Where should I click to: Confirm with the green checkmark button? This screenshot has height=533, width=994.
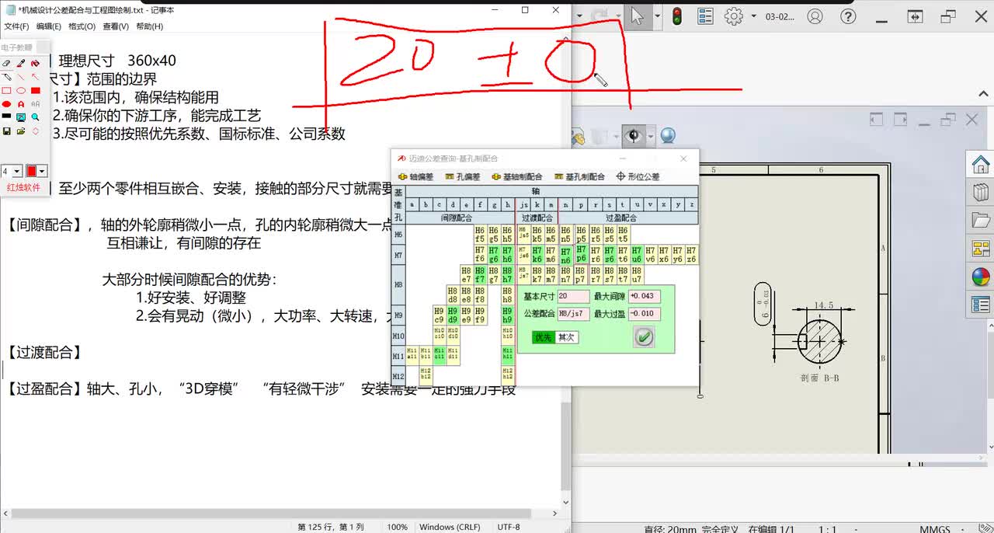tap(645, 336)
